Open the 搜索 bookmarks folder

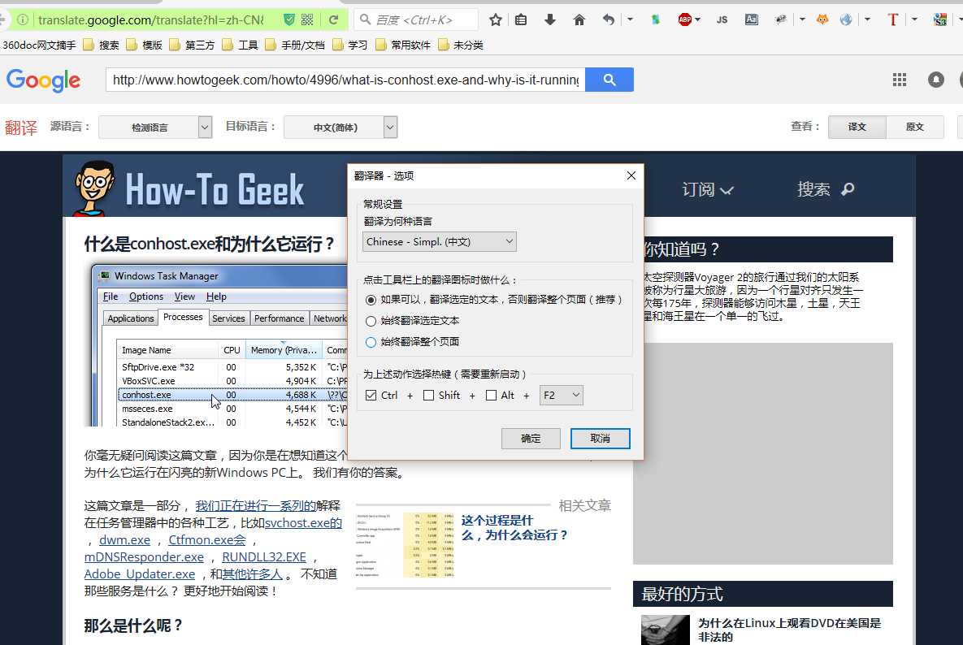tap(102, 45)
